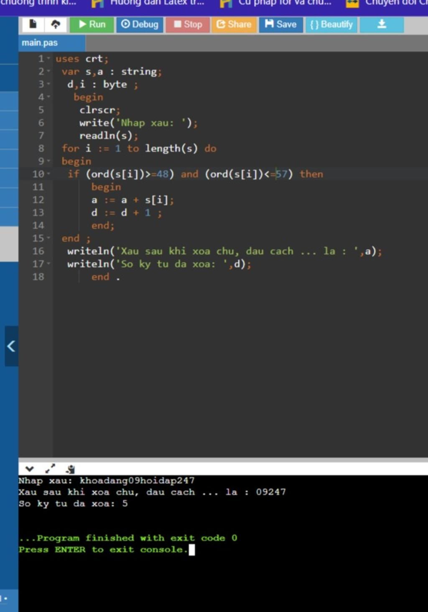Fold the loop begin block at line 9

(x=48, y=161)
